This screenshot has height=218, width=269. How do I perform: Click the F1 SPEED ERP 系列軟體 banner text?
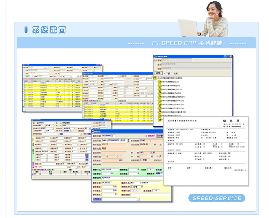(187, 43)
